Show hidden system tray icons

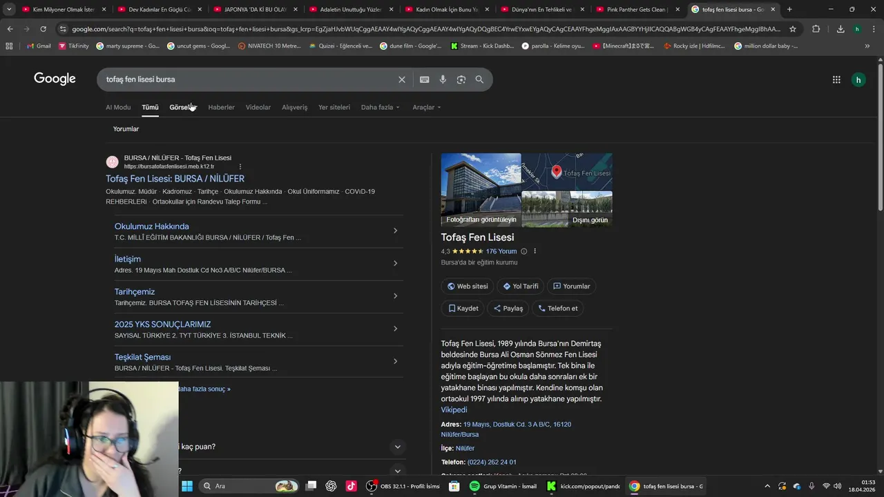[x=767, y=486]
